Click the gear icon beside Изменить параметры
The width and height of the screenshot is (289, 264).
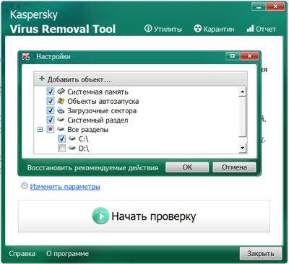click(25, 186)
